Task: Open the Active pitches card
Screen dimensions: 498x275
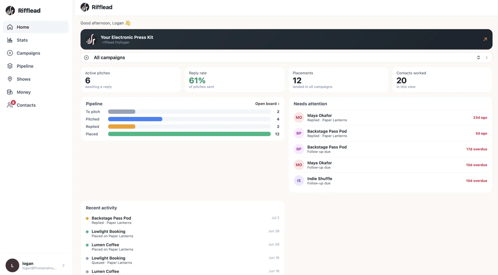Action: pyautogui.click(x=131, y=80)
